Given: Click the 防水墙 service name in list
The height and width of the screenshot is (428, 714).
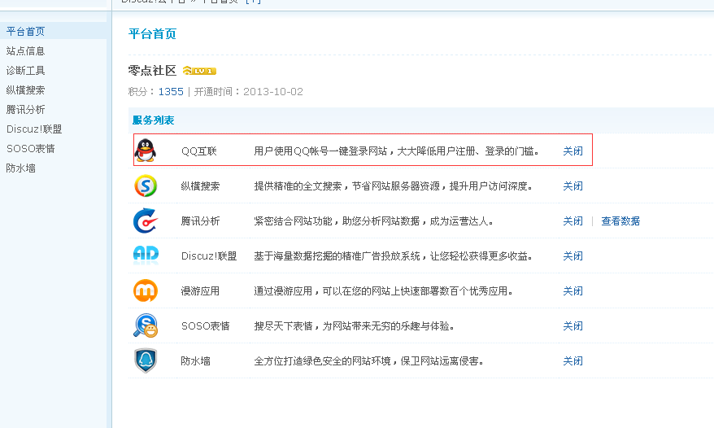Looking at the screenshot, I should coord(196,361).
